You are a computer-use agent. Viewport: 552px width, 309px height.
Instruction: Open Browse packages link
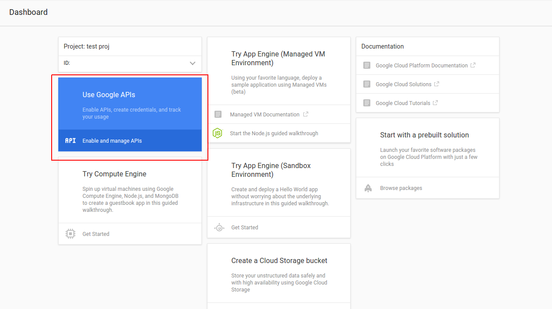[x=401, y=188]
